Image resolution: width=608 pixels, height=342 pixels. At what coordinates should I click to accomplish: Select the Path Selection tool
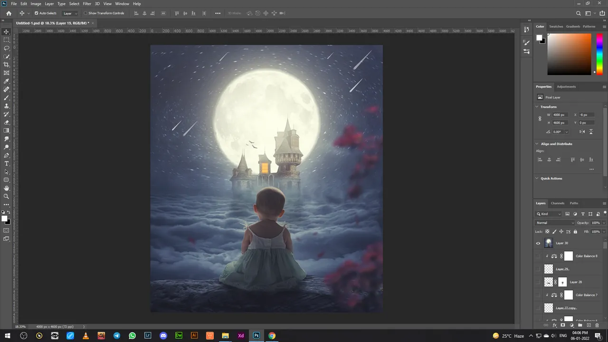tap(6, 171)
